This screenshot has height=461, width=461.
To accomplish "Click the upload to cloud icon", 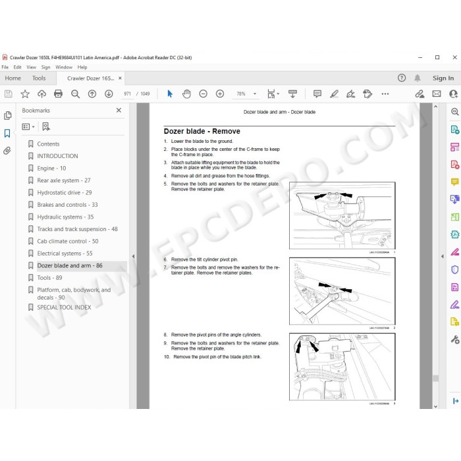I will [x=41, y=94].
